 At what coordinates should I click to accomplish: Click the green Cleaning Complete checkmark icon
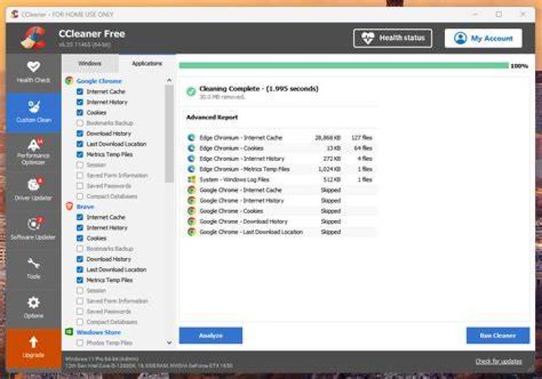tap(191, 92)
